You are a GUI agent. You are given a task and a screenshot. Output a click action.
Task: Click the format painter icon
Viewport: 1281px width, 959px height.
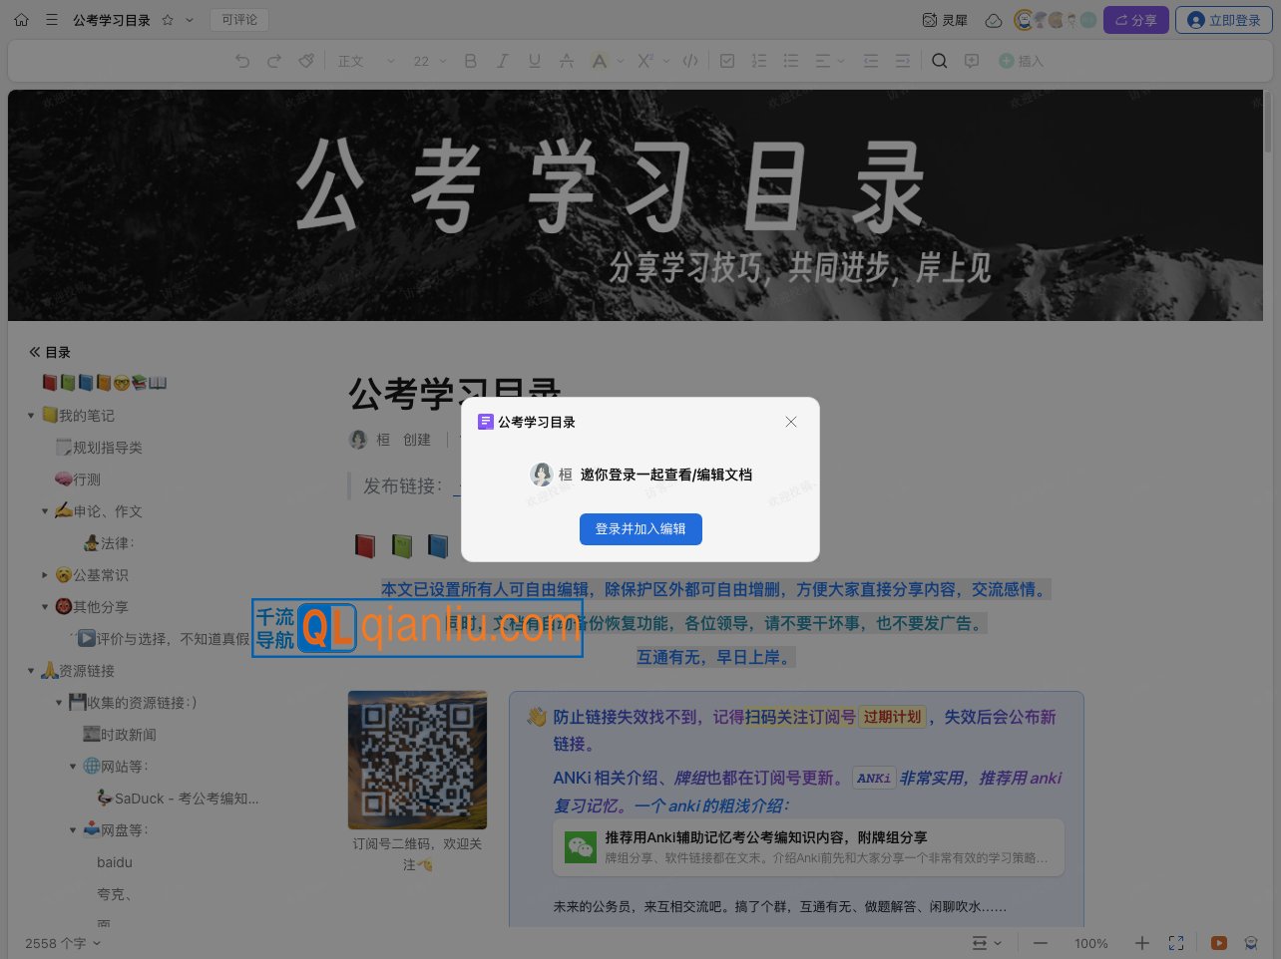[306, 61]
